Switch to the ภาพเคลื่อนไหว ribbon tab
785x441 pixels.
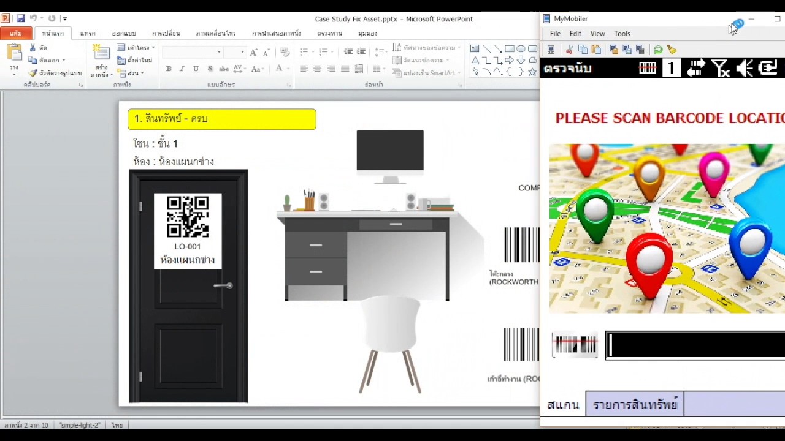coord(216,33)
